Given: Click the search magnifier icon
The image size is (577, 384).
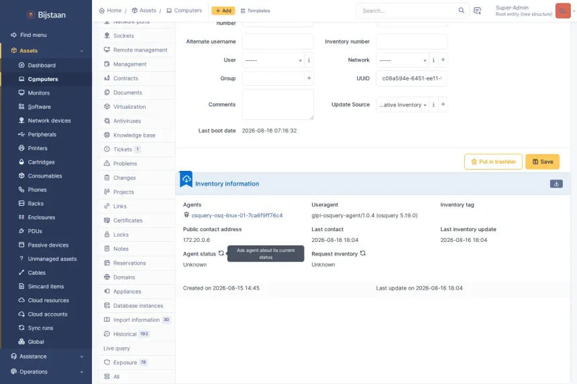Looking at the screenshot, I should coord(461,10).
